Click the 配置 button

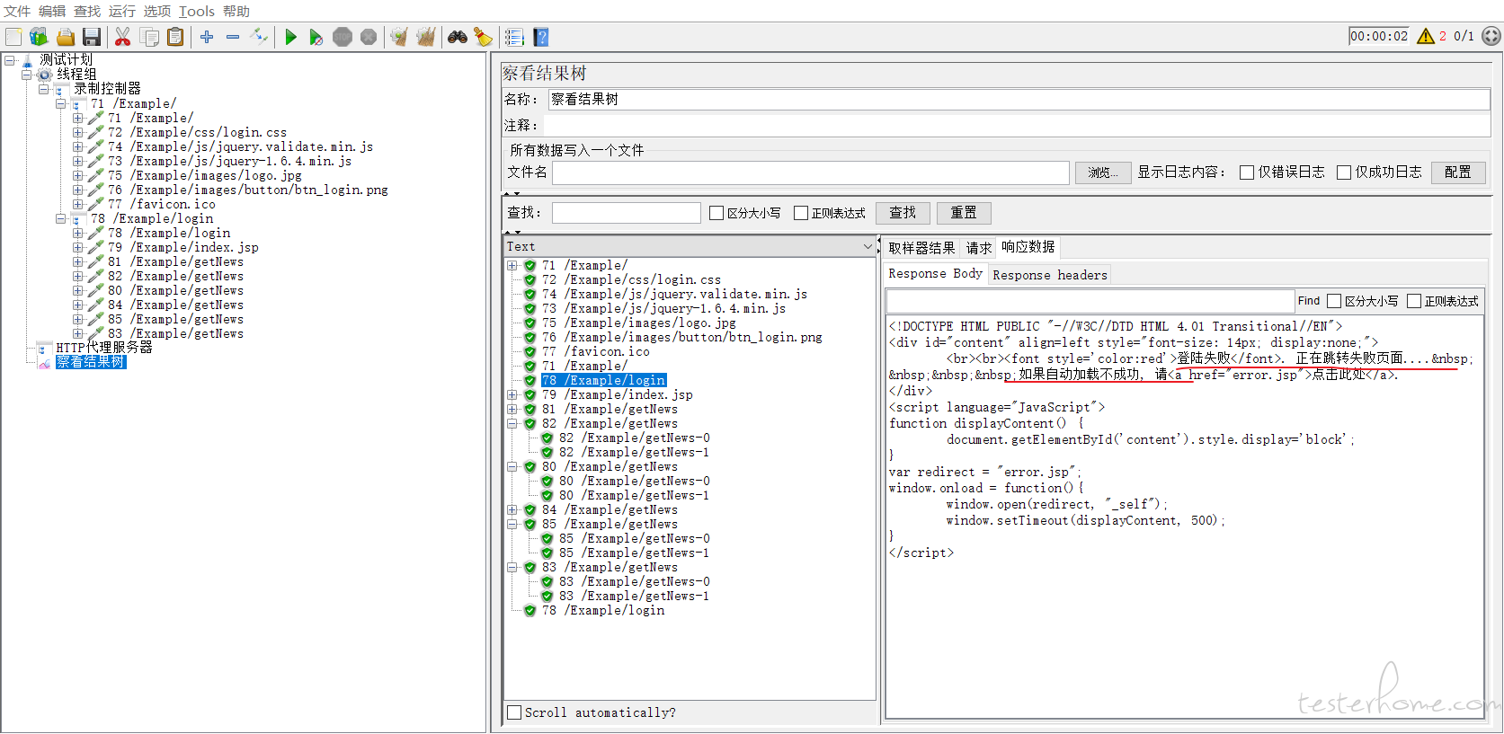pos(1457,172)
